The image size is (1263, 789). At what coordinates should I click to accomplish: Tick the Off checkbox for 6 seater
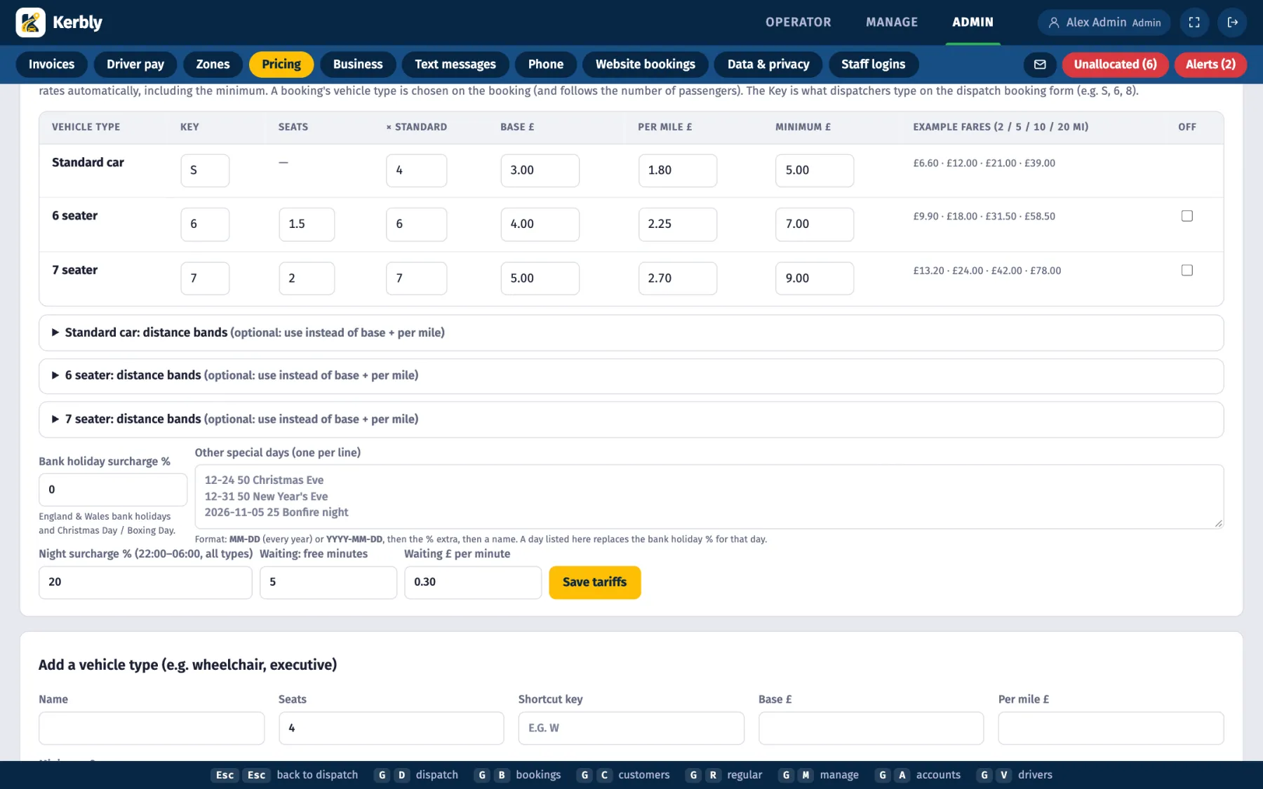(x=1187, y=216)
